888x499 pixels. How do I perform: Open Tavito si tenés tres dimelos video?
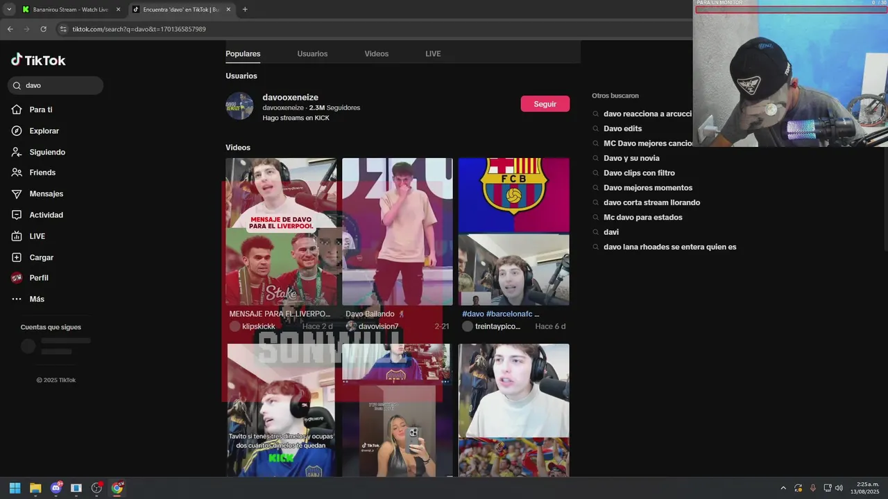pos(281,410)
